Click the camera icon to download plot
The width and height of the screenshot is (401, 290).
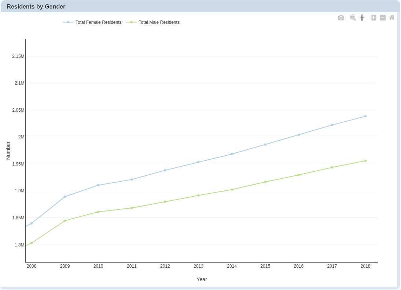341,18
